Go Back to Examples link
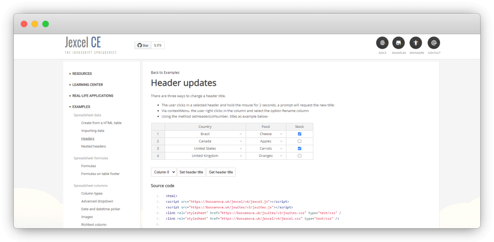 (165, 73)
